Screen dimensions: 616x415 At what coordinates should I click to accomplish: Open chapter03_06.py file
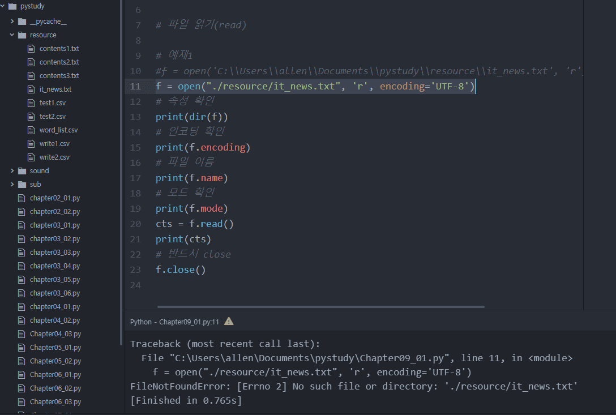tap(55, 293)
